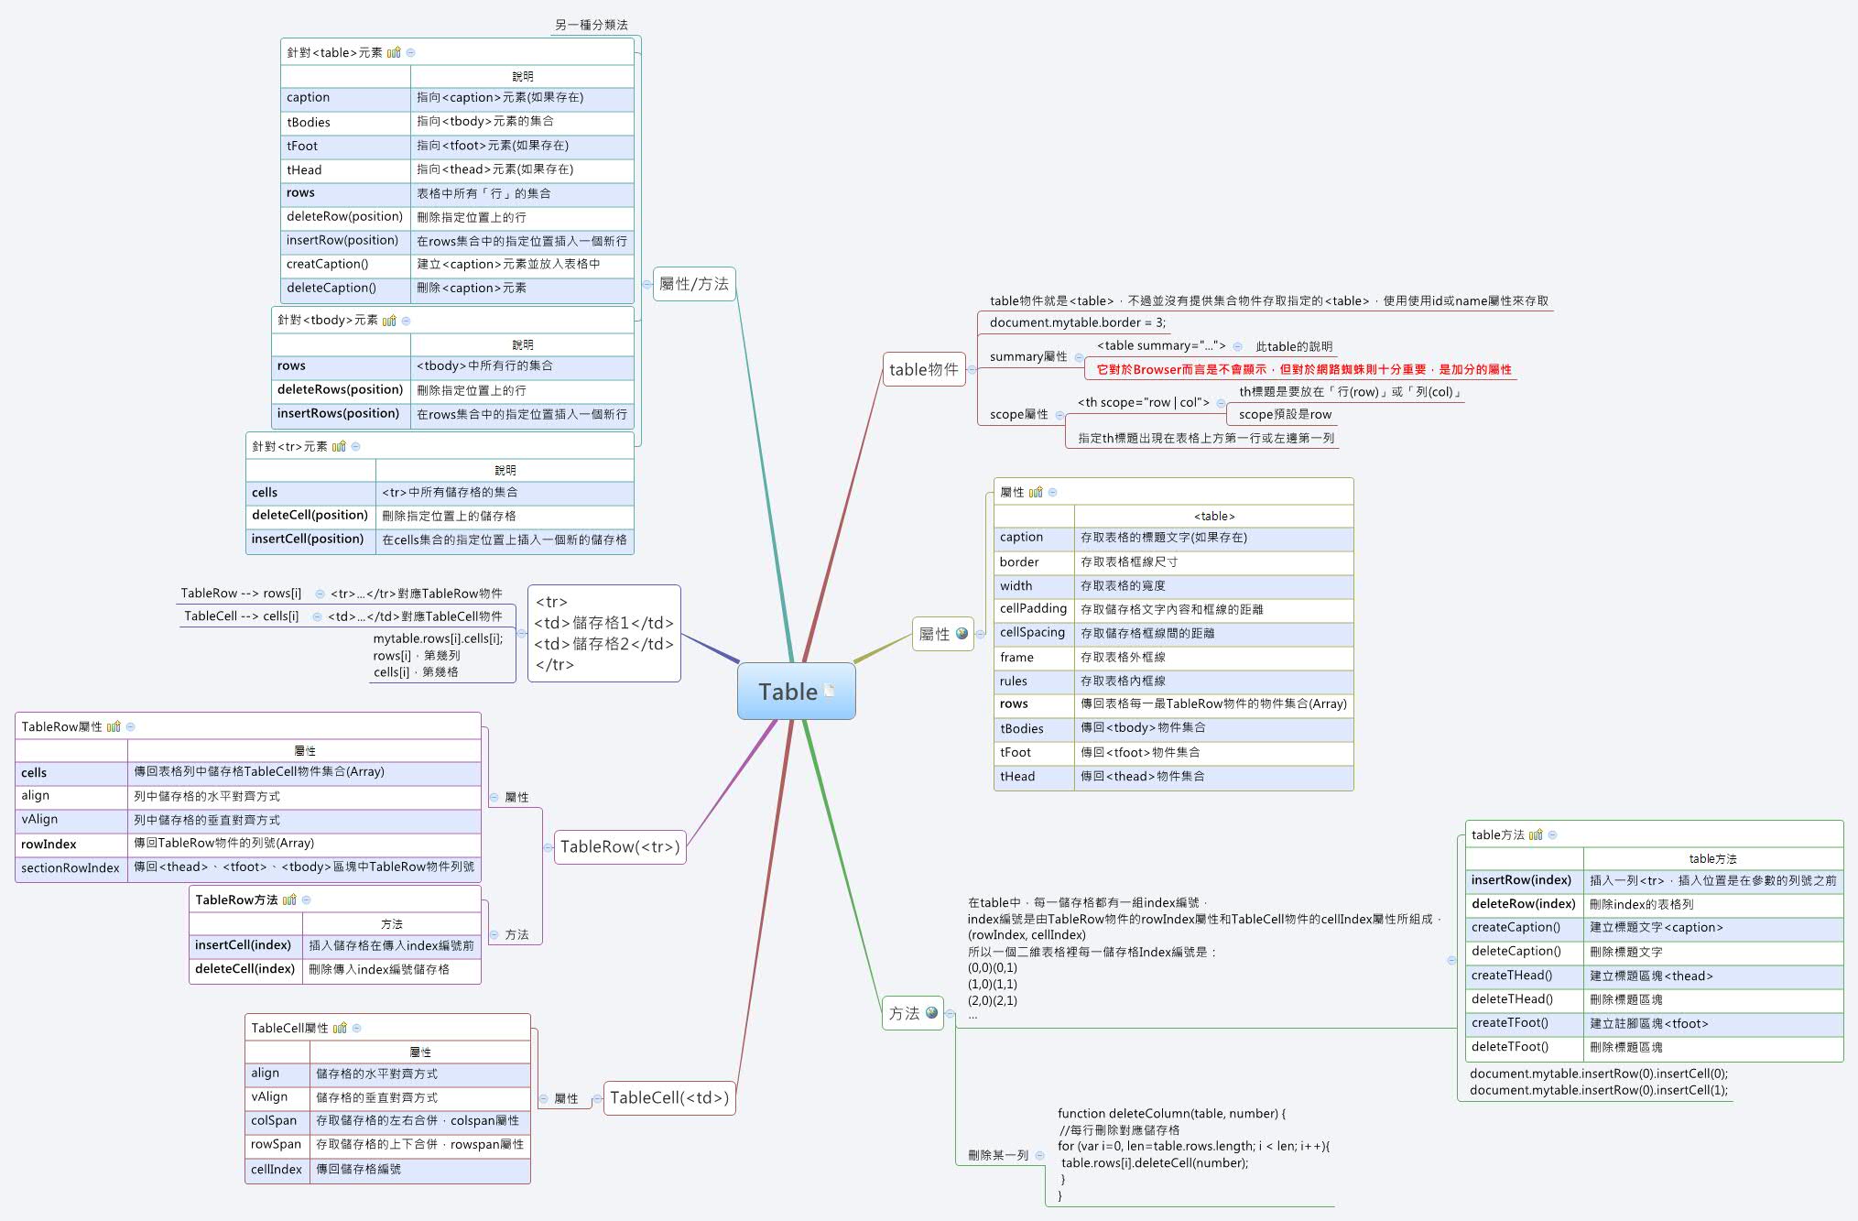Click the chart marker icon on 針對<table>元素 topic
1858x1221 pixels.
(394, 52)
